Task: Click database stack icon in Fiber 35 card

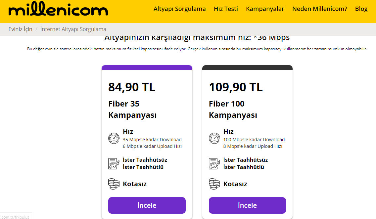Action: 114,184
